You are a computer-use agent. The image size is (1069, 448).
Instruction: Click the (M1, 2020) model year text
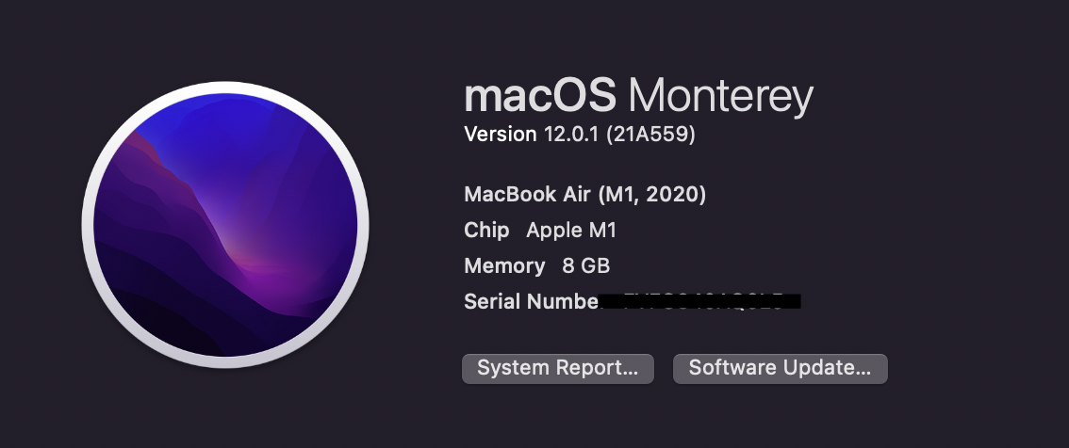651,195
